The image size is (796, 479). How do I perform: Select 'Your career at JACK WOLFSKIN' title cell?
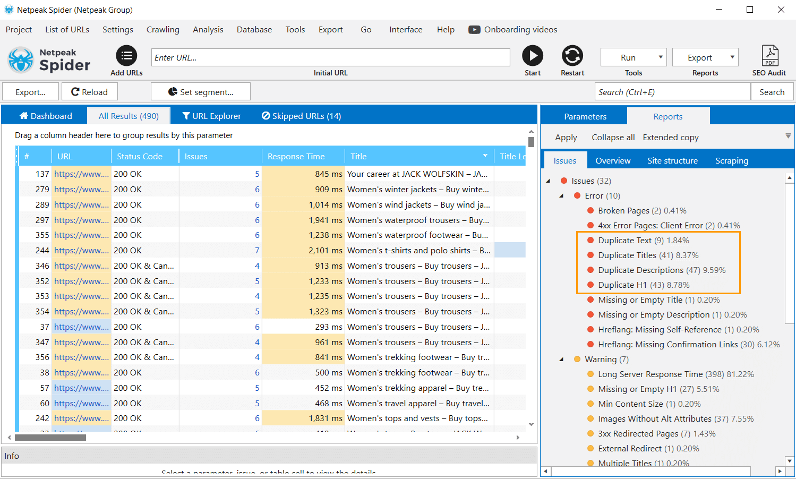coord(419,174)
